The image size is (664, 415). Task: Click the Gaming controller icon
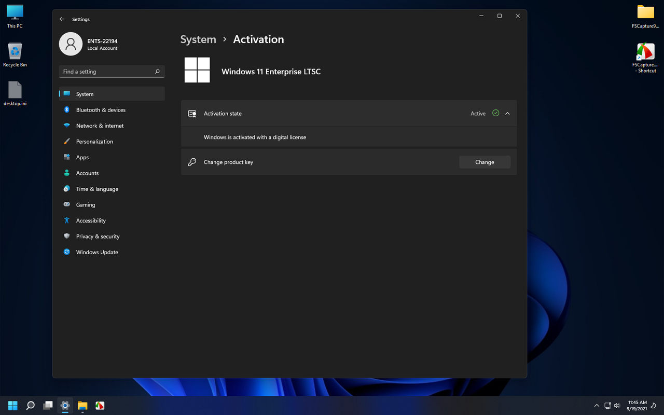(66, 205)
